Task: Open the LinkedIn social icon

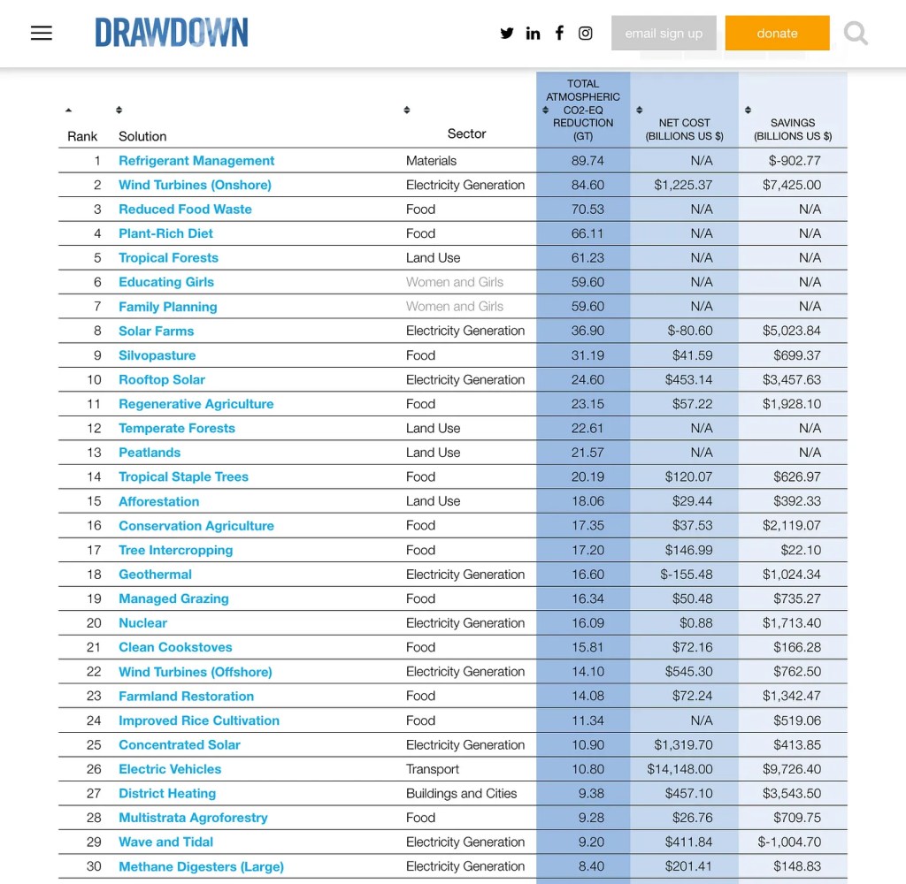Action: tap(533, 34)
